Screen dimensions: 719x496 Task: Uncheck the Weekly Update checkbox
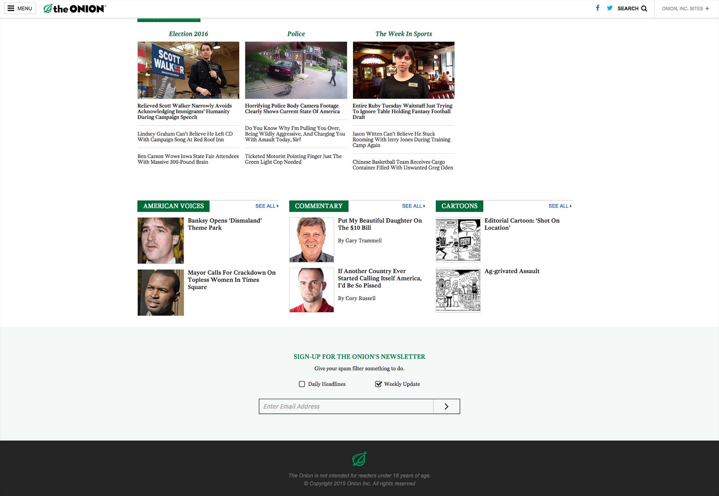[378, 384]
